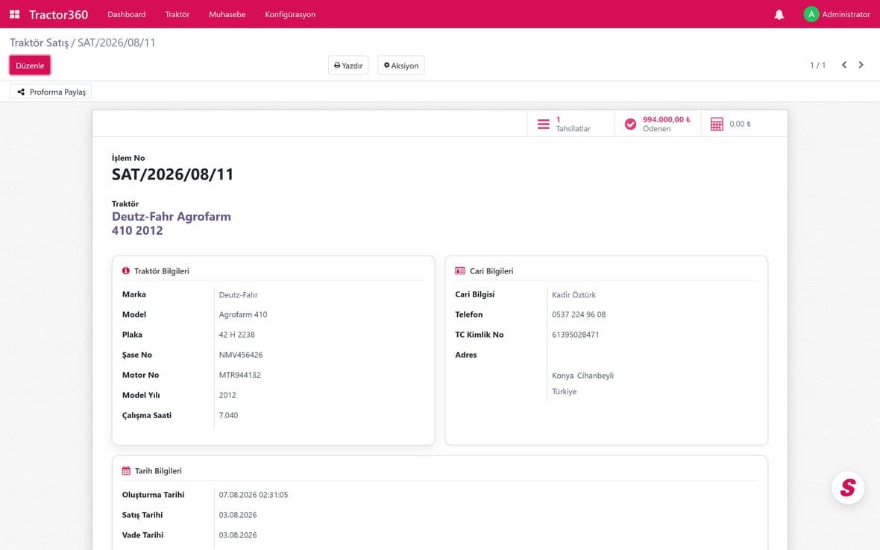Screen dimensions: 880x550
Task: Click the Oluşturma Tarihi value 07.08.2026 02:31:05
Action: 253,495
